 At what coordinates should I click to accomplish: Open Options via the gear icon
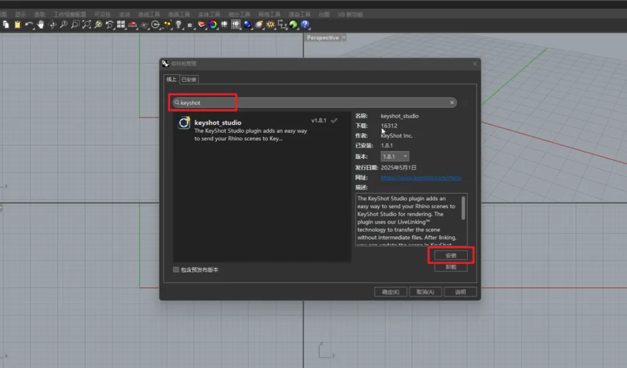pos(270,25)
